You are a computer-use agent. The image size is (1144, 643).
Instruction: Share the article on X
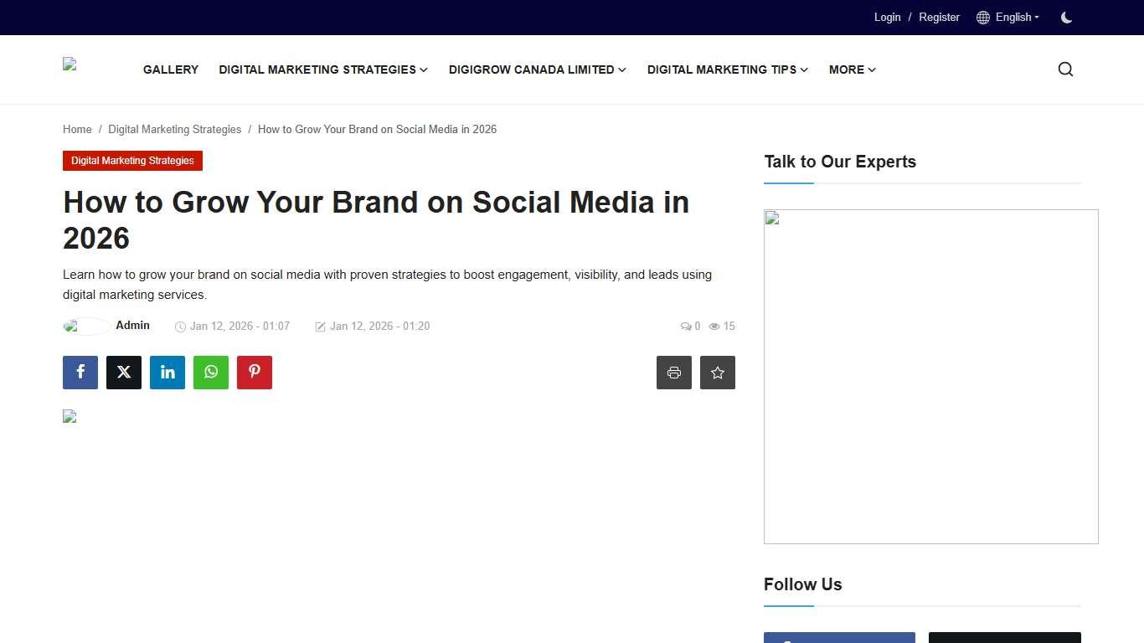(123, 372)
